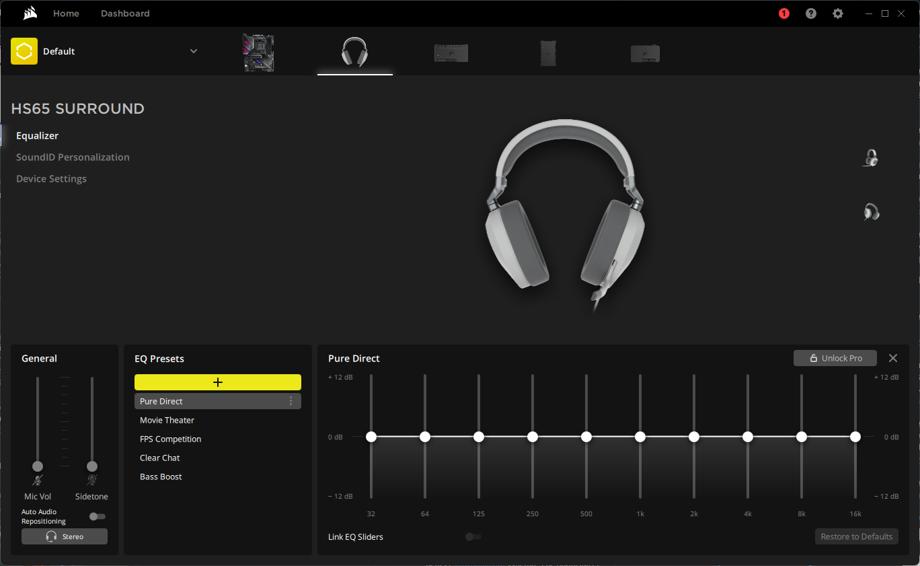This screenshot has height=566, width=920.
Task: Click the lower headset view icon
Action: click(872, 212)
